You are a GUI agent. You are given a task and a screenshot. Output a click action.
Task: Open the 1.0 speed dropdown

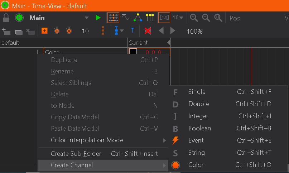point(178,18)
